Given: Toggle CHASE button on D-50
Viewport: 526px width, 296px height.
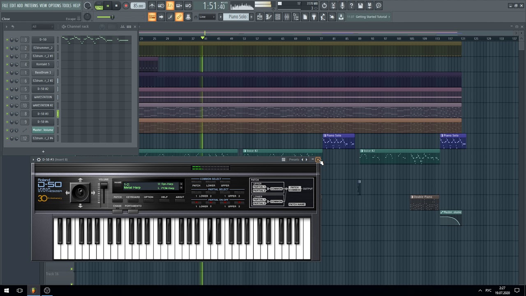Looking at the screenshot, I should (118, 211).
